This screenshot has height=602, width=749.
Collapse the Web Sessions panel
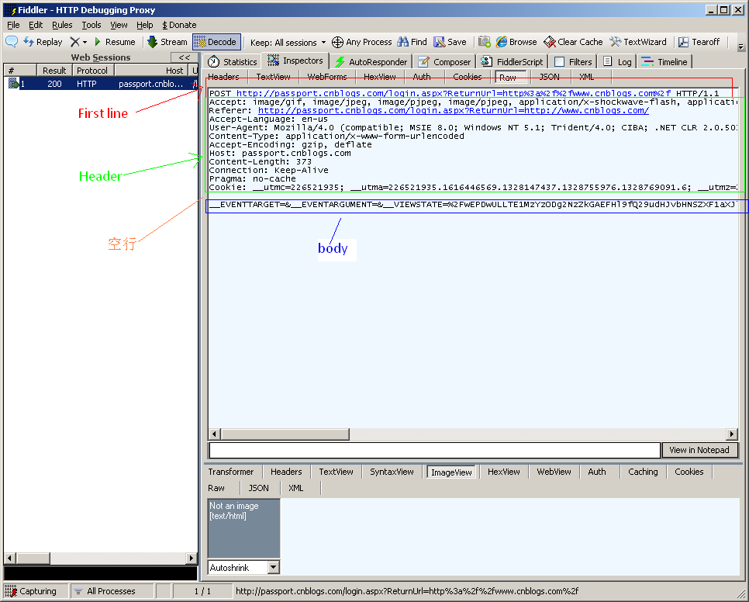(185, 57)
